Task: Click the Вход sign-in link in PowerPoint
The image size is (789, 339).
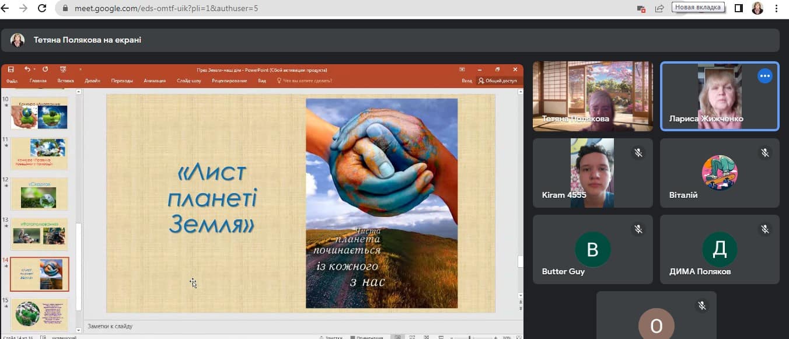Action: [x=467, y=81]
